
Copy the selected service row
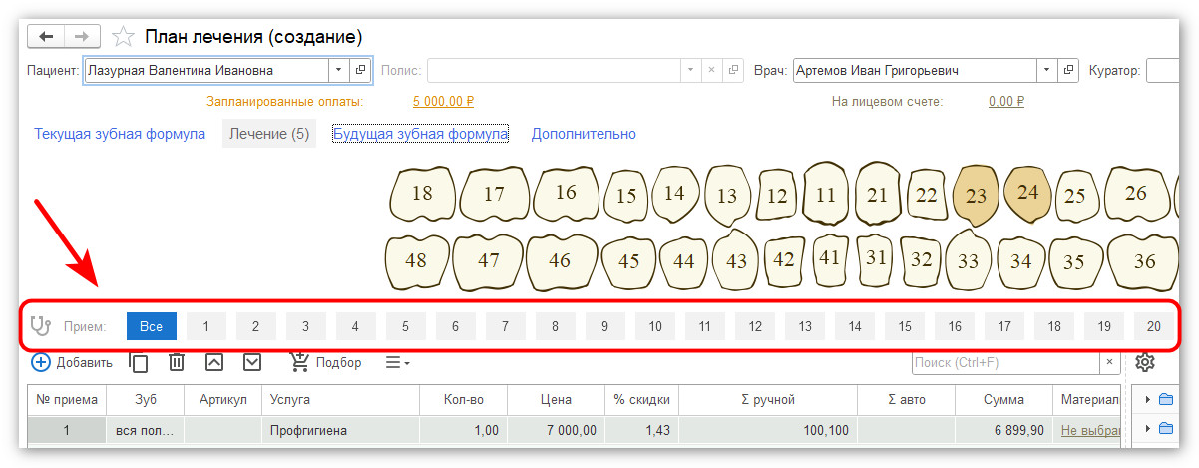(x=140, y=363)
